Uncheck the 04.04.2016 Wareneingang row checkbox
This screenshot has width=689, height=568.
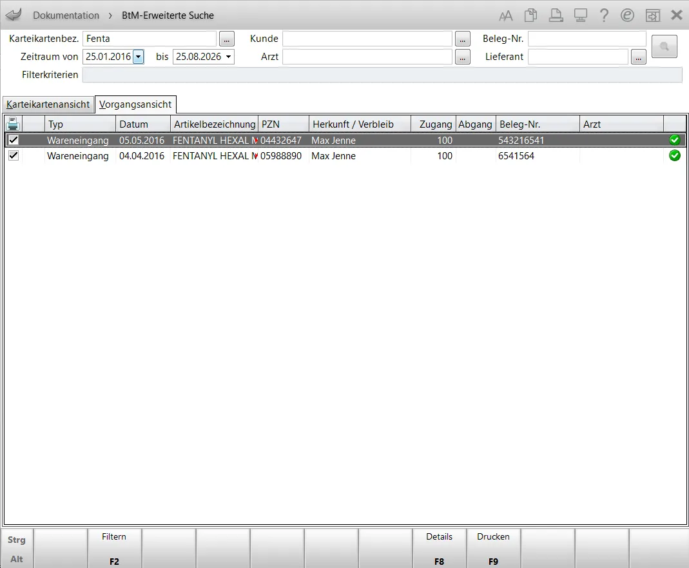click(x=14, y=155)
